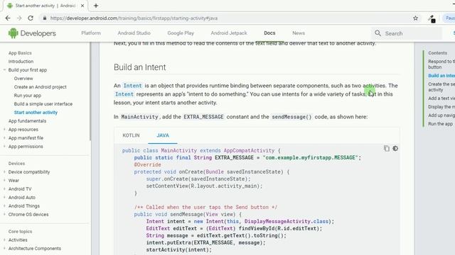
Task: Click the left sidebar scrollbar
Action: tap(90, 91)
